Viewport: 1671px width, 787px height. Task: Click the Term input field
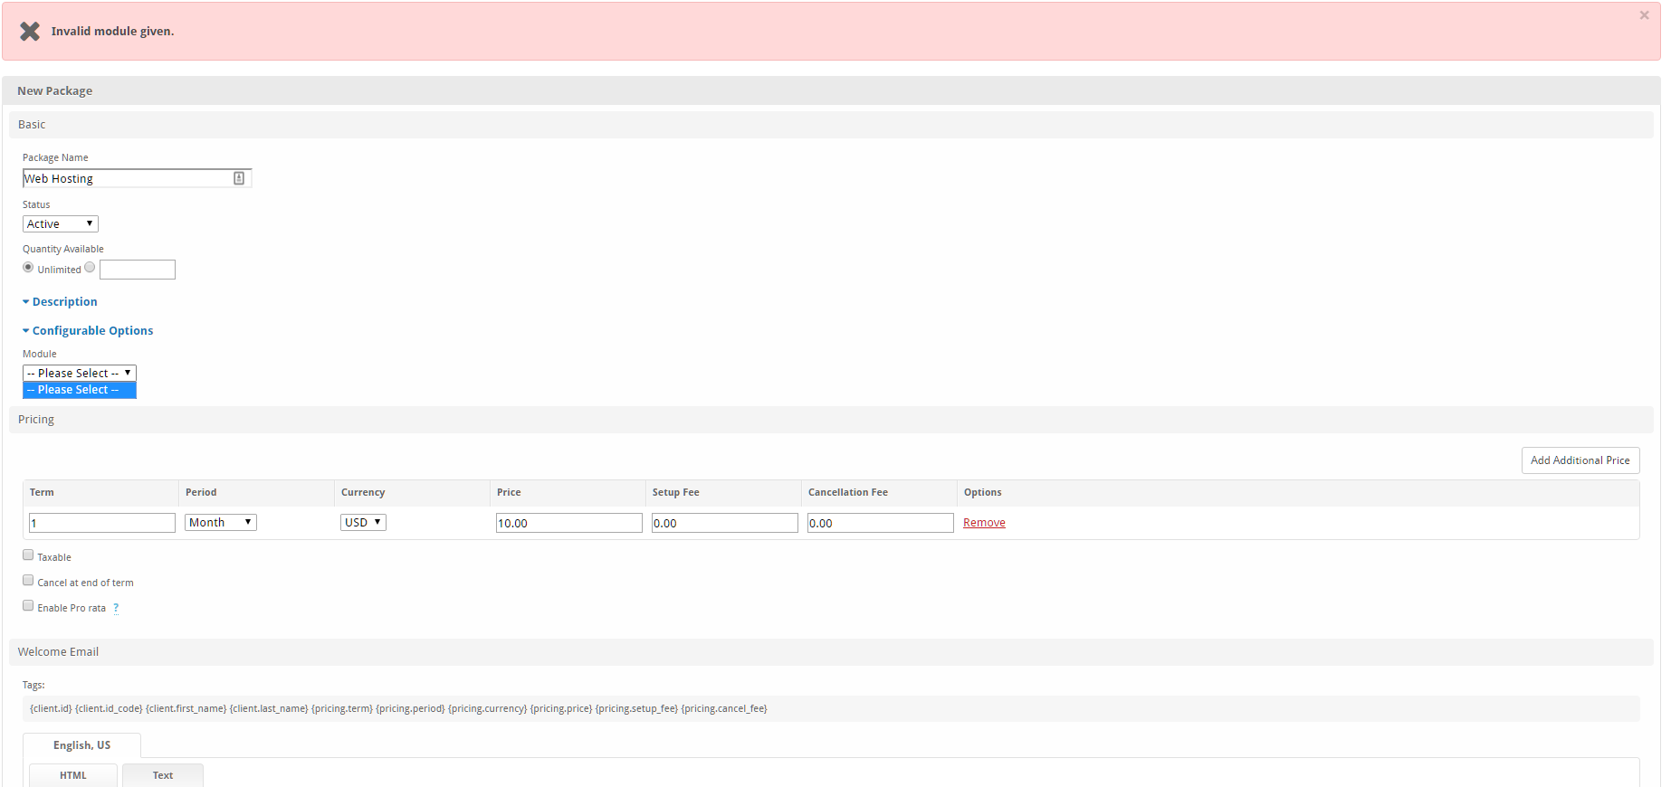coord(102,523)
